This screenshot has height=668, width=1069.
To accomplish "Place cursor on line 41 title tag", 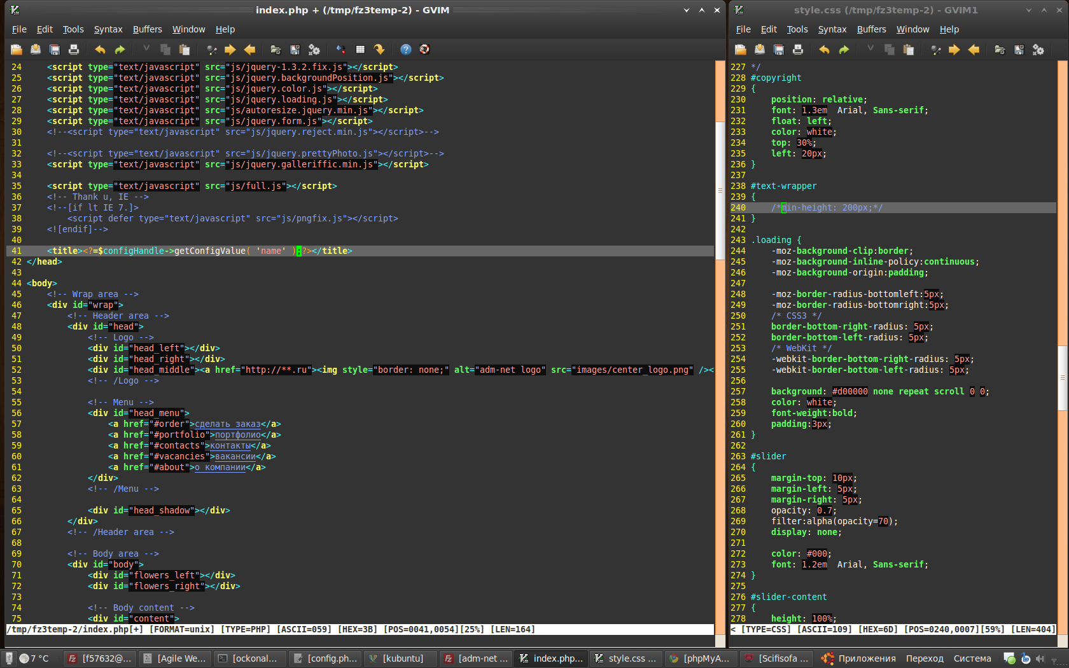I will coord(199,251).
